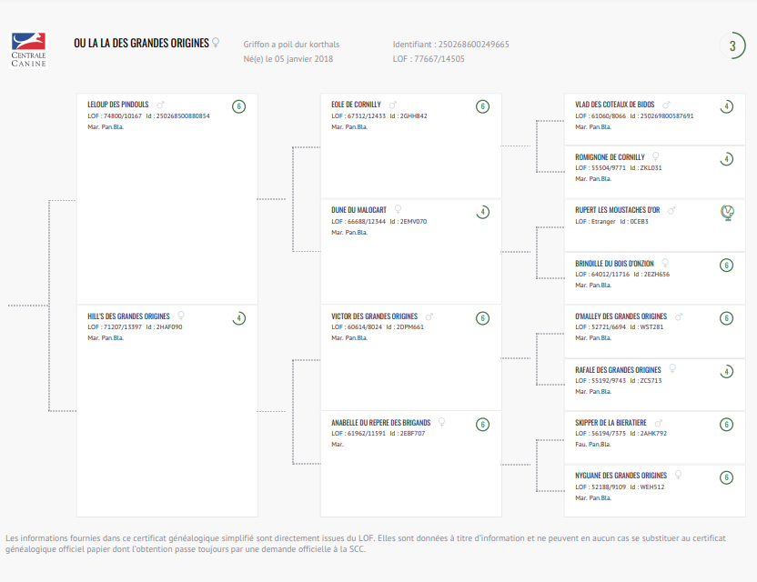The width and height of the screenshot is (757, 582).
Task: Click the Centrale Canine logo
Action: (28, 50)
